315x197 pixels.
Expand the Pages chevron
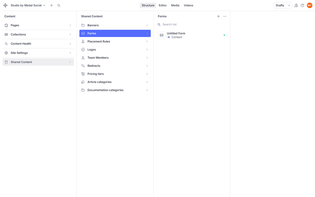pos(70,25)
